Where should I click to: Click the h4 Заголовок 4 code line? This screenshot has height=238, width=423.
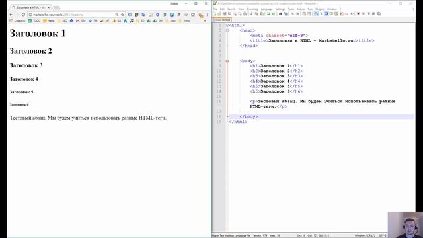pos(276,81)
